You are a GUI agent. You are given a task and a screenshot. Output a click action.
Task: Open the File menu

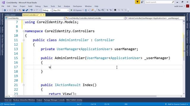click(x=3, y=6)
